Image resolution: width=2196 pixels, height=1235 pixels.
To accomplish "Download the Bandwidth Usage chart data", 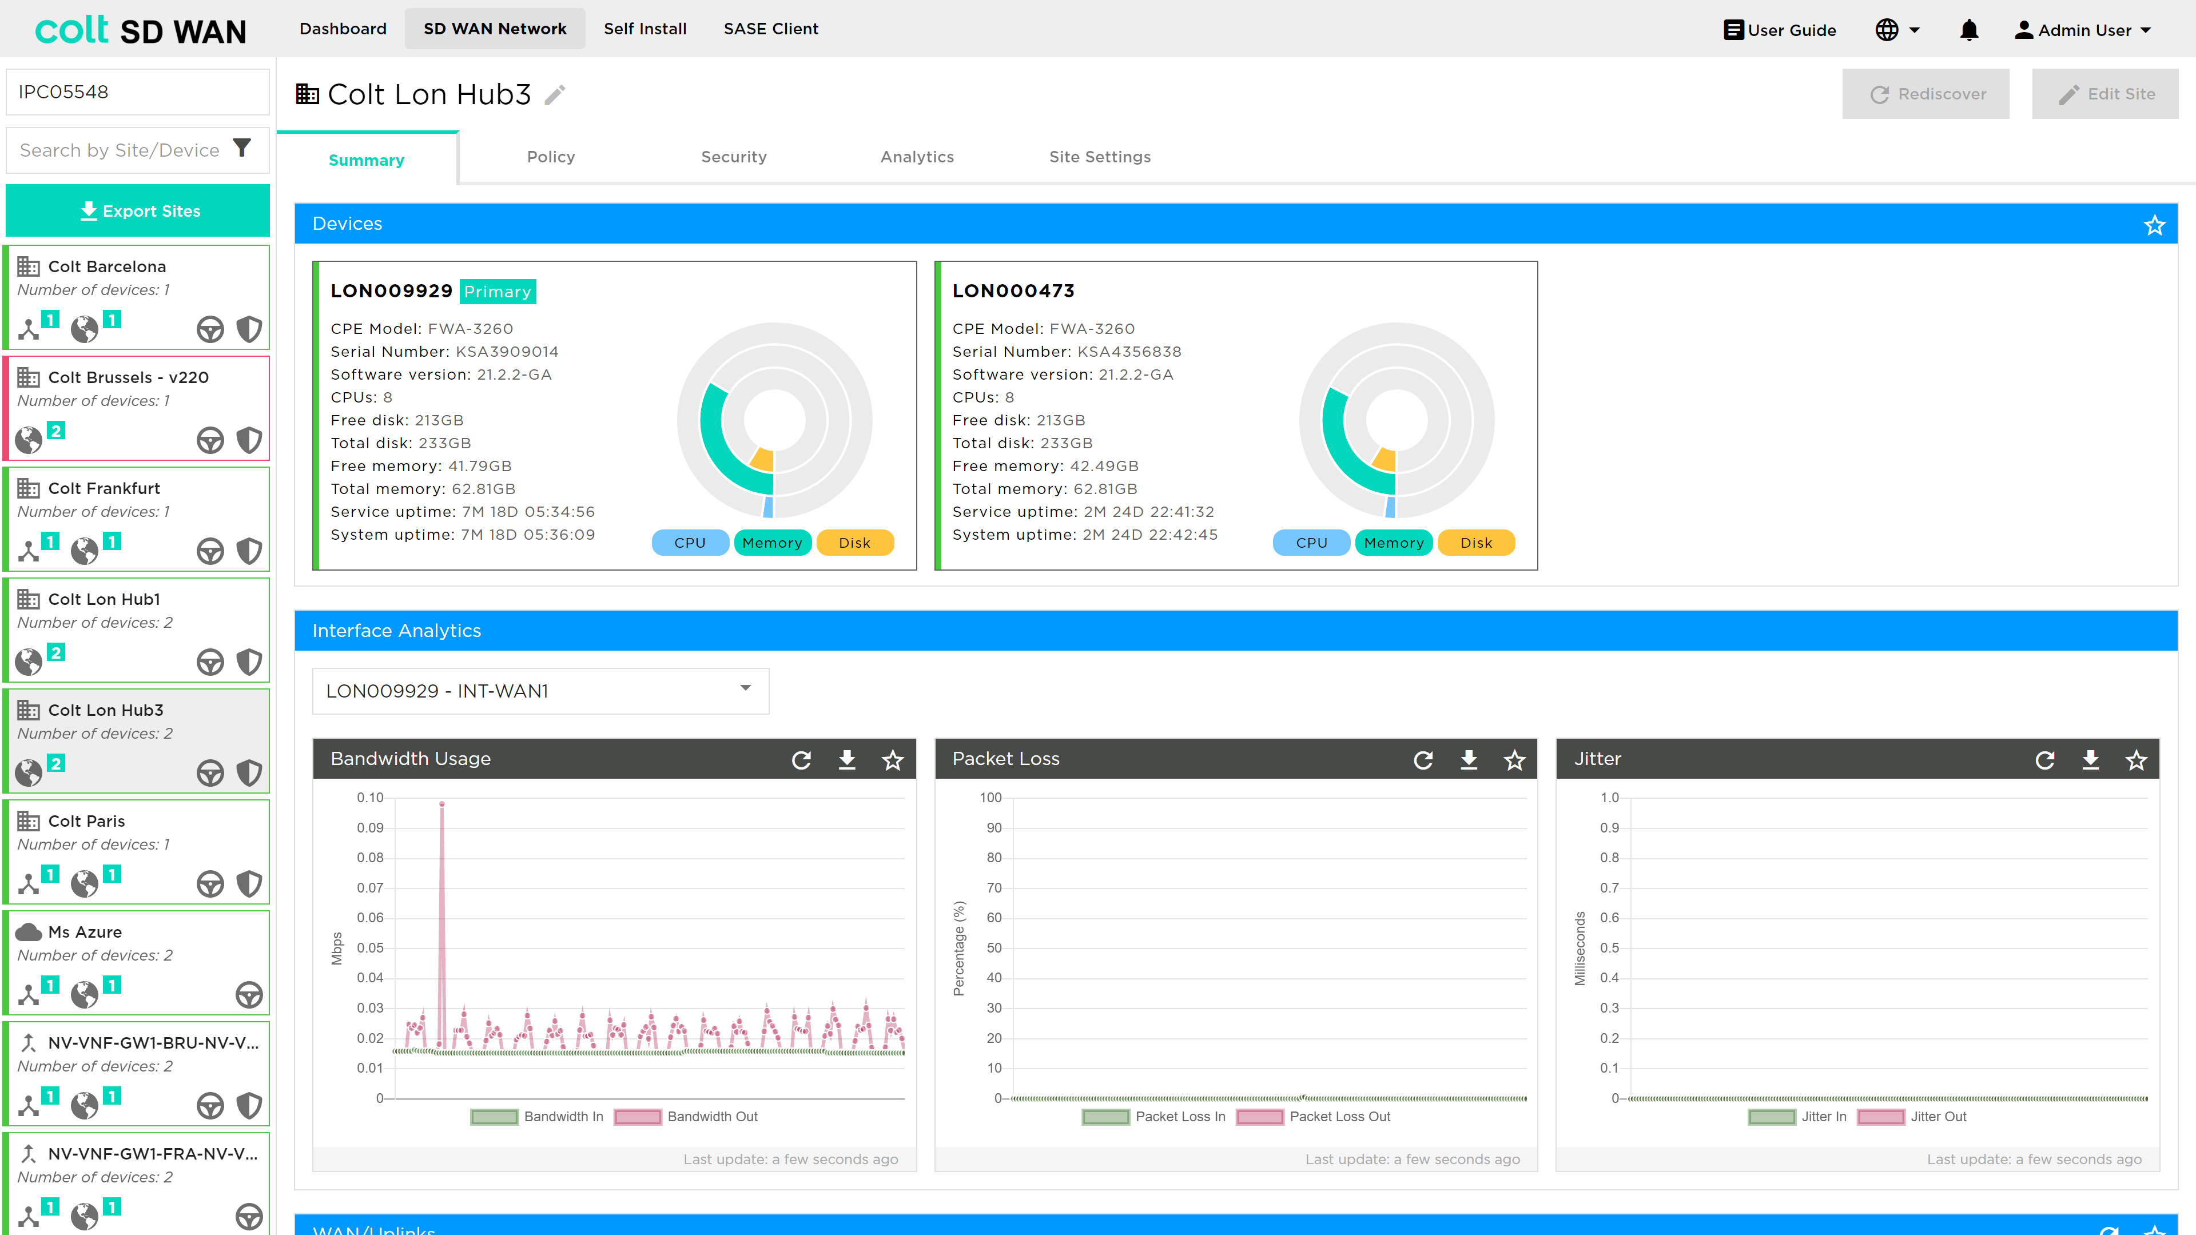I will tap(846, 759).
